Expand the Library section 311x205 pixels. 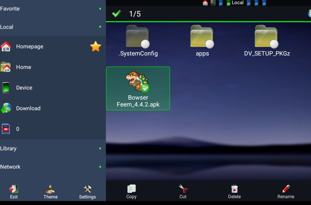click(x=100, y=148)
